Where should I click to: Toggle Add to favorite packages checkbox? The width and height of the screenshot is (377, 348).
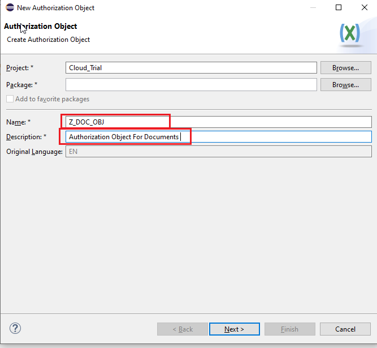10,99
